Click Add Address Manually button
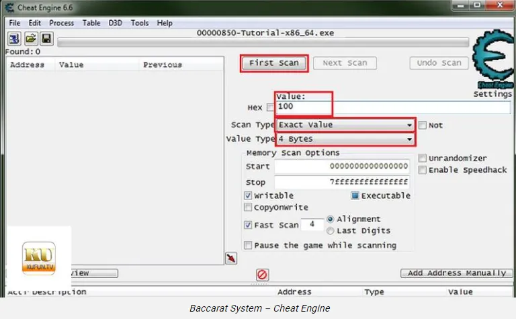The image size is (516, 319). click(456, 273)
